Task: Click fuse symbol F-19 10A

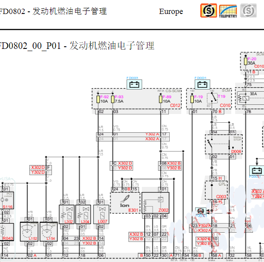Action: [x=192, y=99]
